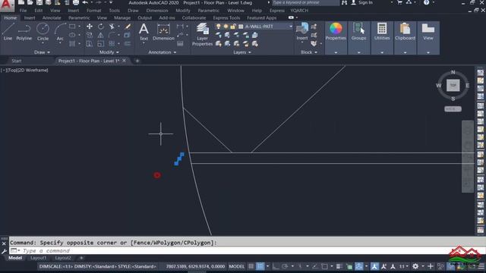Select the Hatch tool in Draw panel
486x273 pixels.
click(x=72, y=44)
